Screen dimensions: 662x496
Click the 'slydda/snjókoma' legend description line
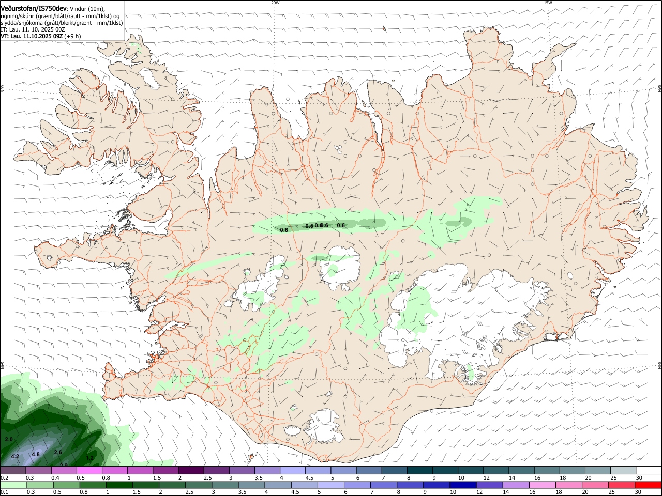coord(62,23)
